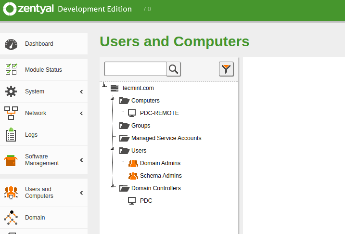
Task: Click the Logs clipboard icon
Action: coord(11,134)
